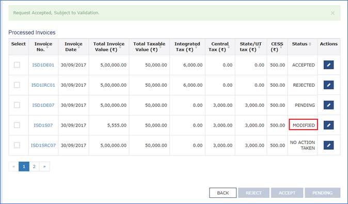Select page 1 in pagination
Viewport: 348px width, 204px height.
tap(24, 166)
